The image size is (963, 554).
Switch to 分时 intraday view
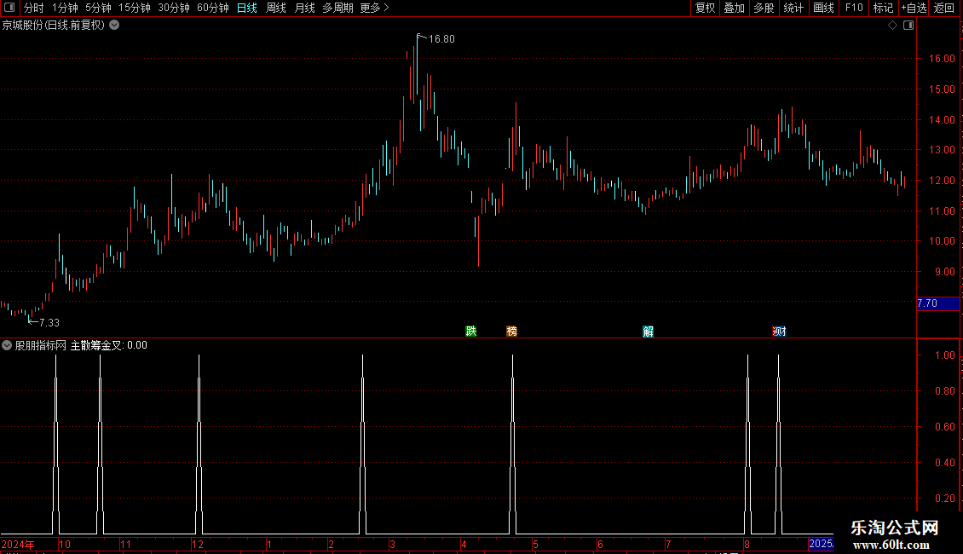pos(34,8)
